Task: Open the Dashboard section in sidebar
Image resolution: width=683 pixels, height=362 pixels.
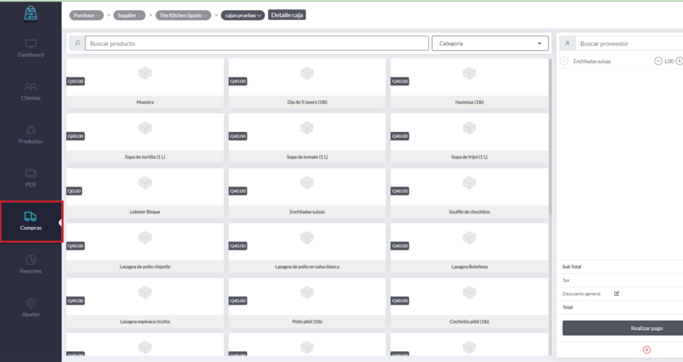Action: coord(31,48)
